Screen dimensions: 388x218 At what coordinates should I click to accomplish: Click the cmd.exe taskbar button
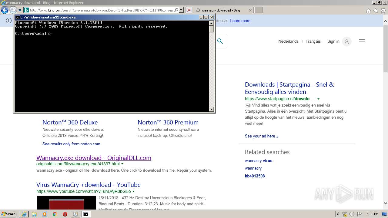pyautogui.click(x=86, y=214)
